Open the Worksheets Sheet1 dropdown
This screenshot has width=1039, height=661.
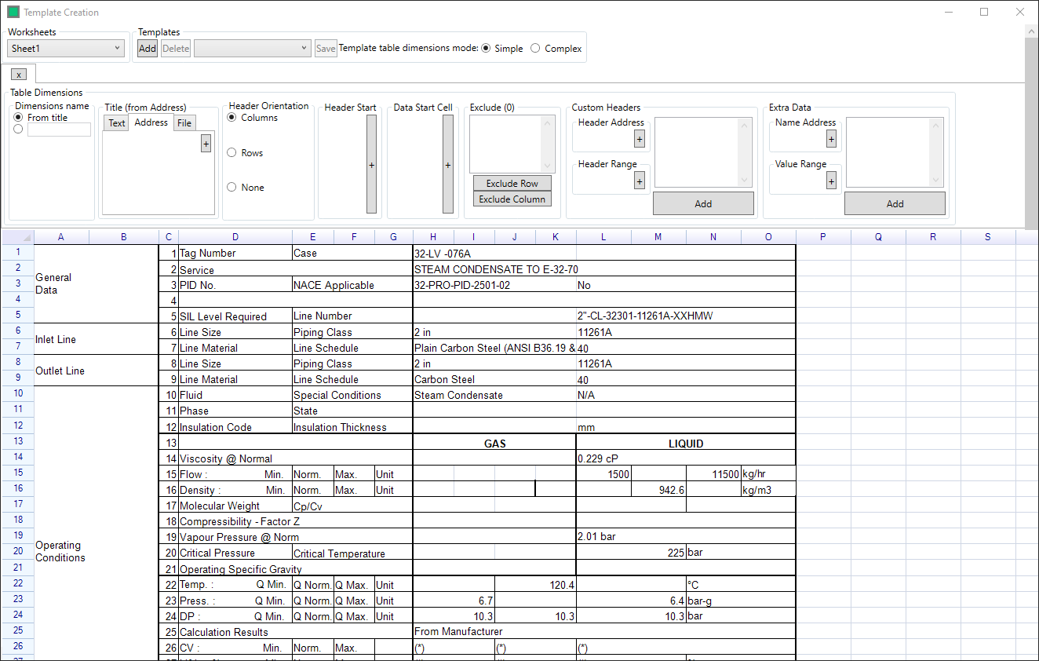click(x=67, y=49)
